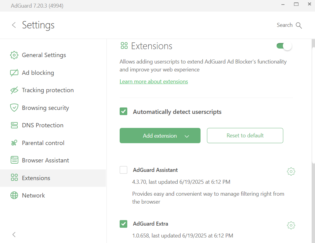Click the Browser Assistant icon
Viewport: 315px width, 243px height.
[14, 160]
